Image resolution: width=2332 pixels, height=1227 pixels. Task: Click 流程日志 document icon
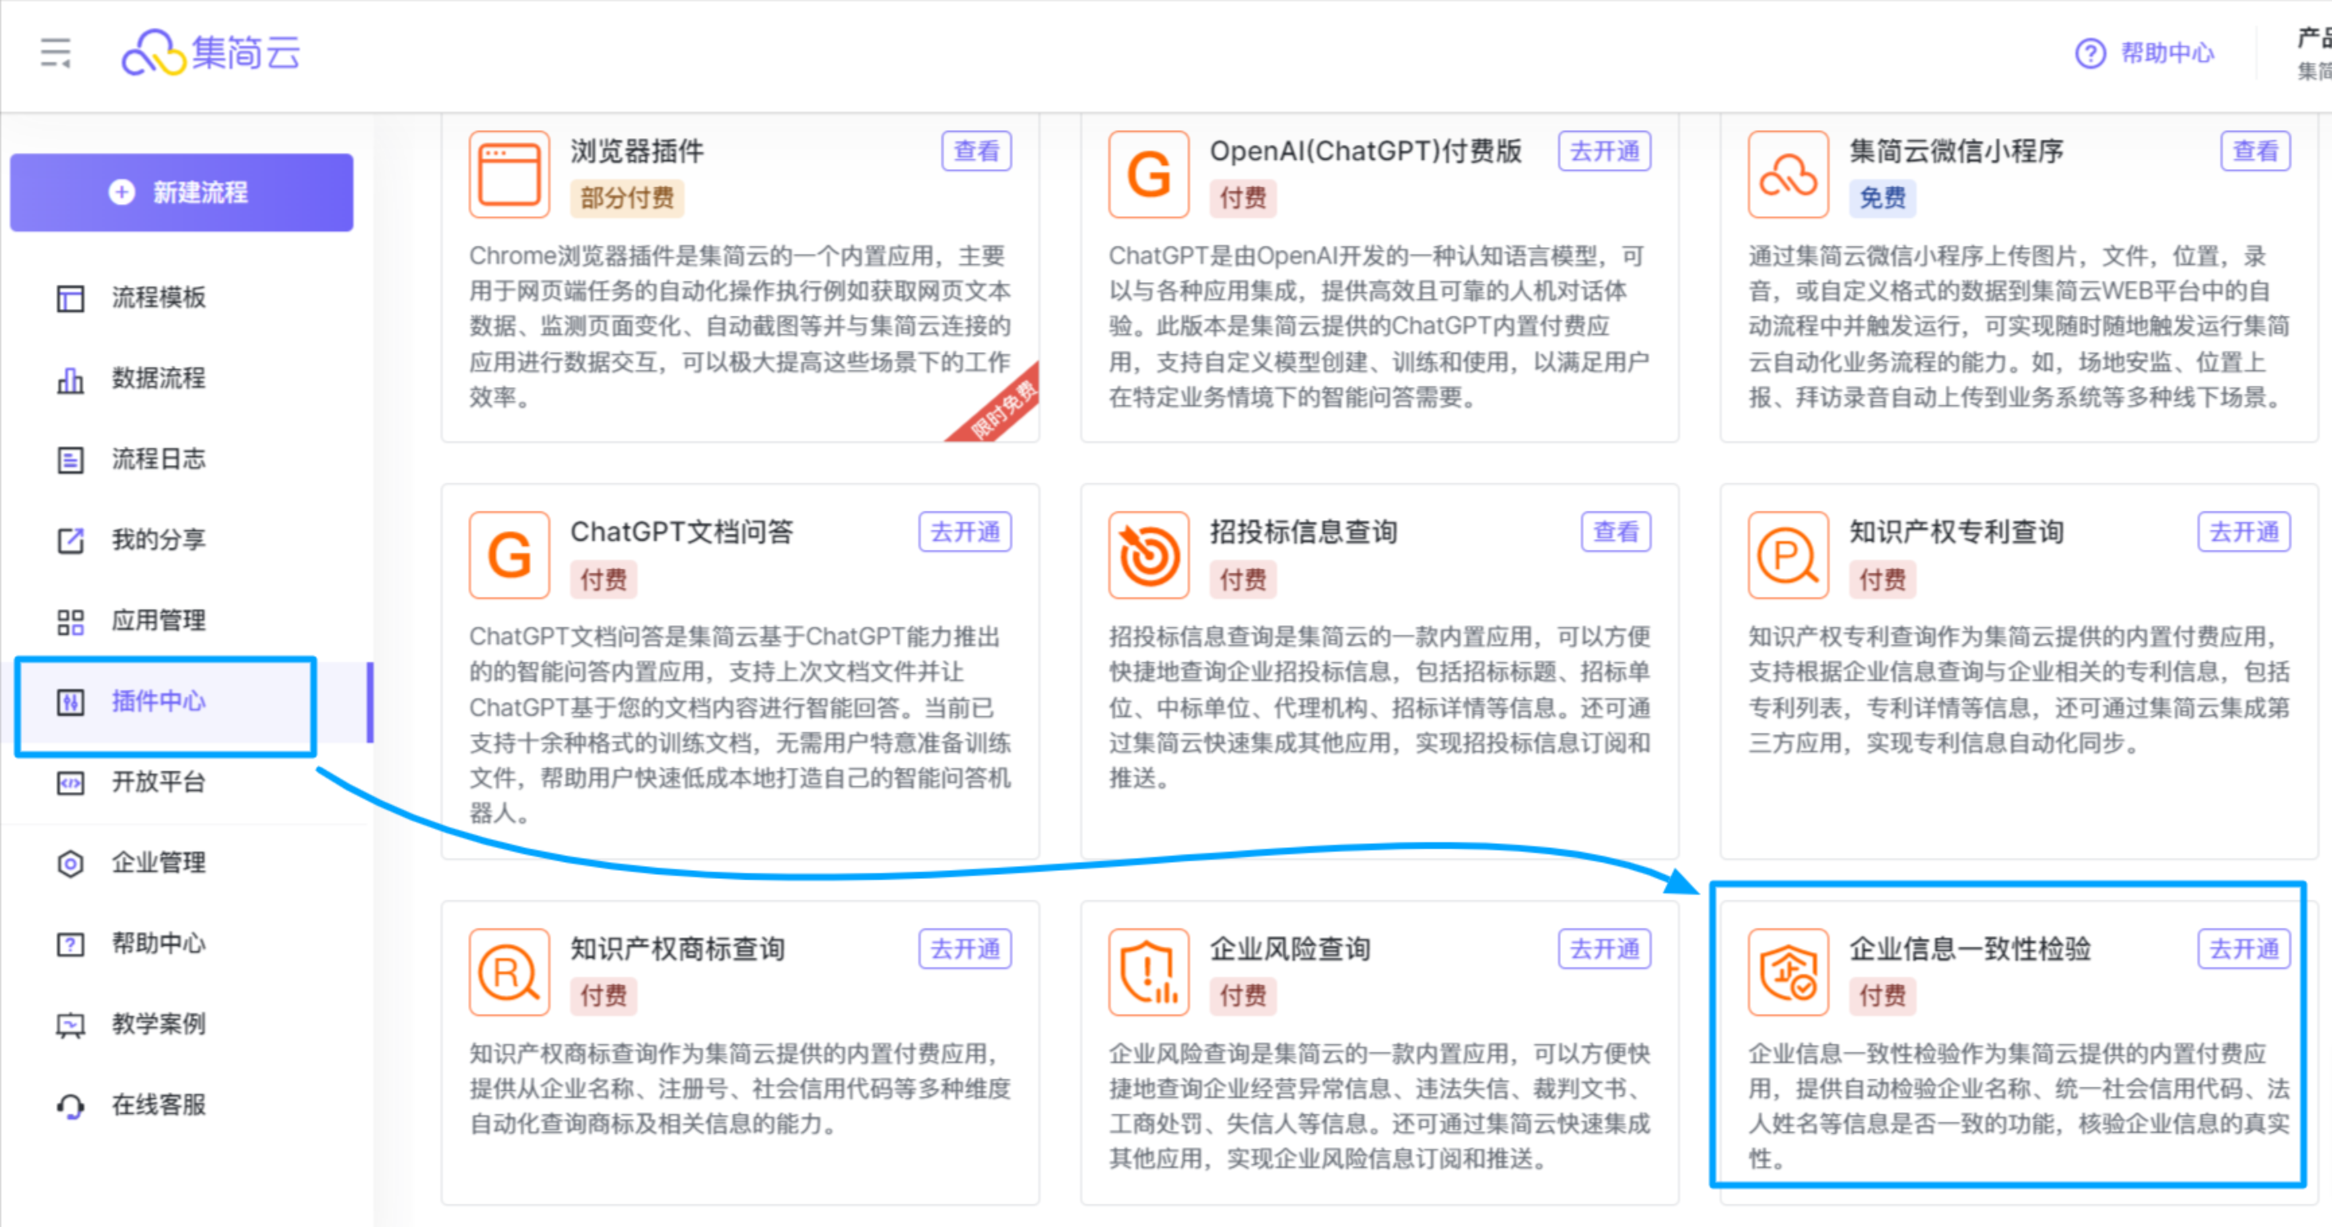(71, 459)
